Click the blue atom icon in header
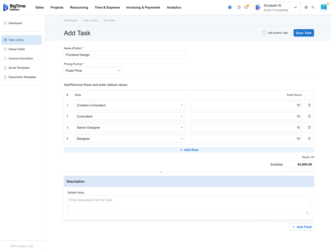Image resolution: width=331 pixels, height=250 pixels. pos(230,7)
